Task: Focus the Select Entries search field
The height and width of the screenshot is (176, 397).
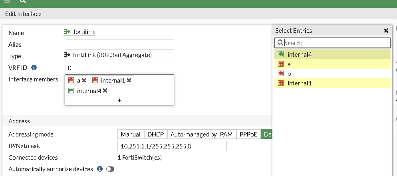Action: click(x=332, y=43)
